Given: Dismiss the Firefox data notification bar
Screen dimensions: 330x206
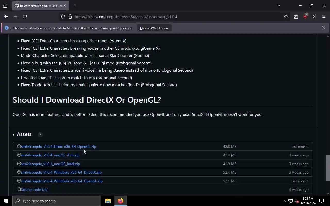Looking at the screenshot, I should tap(323, 28).
